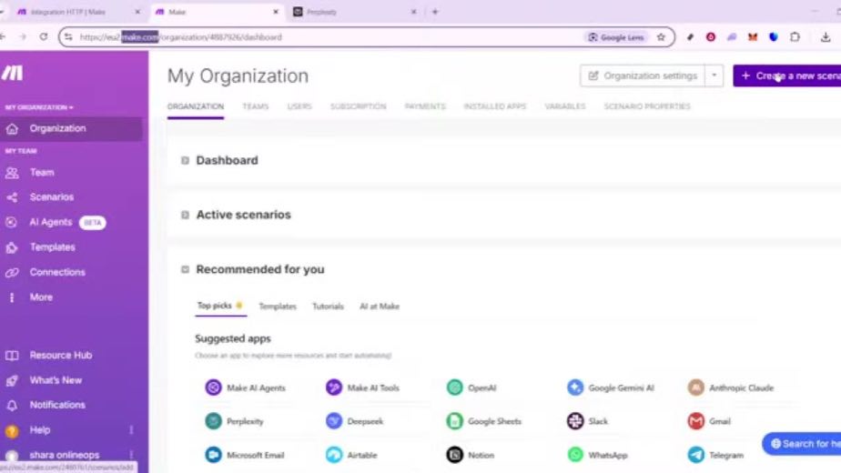841x473 pixels.
Task: Open the My Organization switcher dropdown
Action: coord(39,107)
